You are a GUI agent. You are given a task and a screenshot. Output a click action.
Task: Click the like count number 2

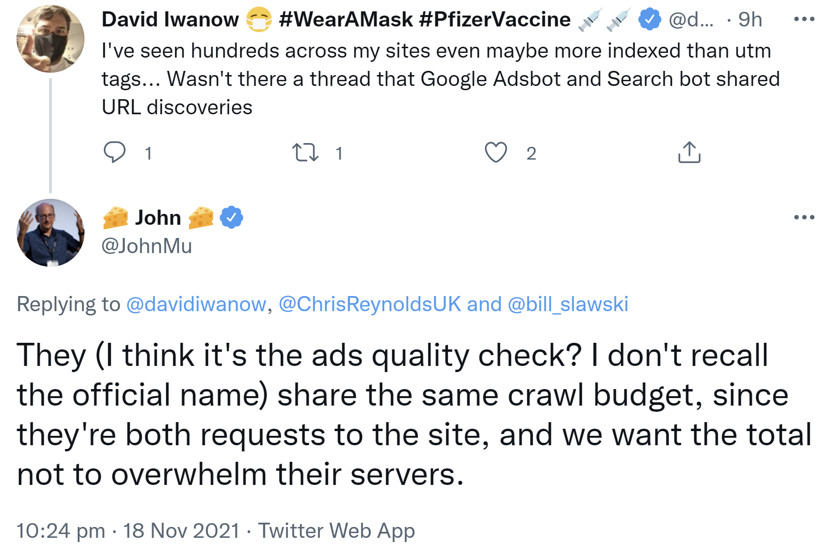coord(531,152)
